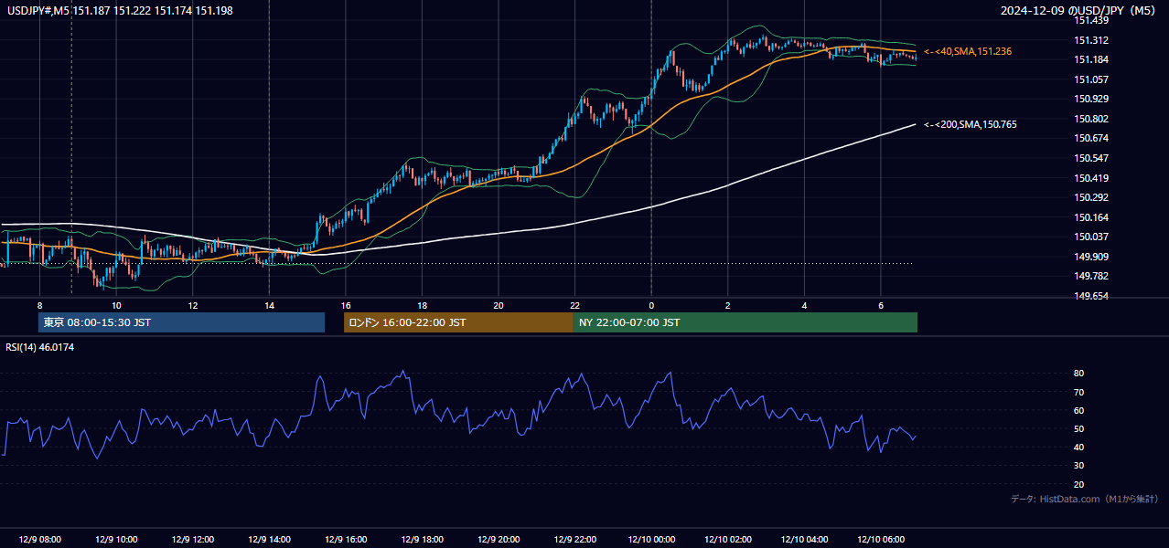Viewport: 1169px width, 548px height.
Task: Click the NY 22:00-07:00 JST session bar
Action: pyautogui.click(x=745, y=322)
